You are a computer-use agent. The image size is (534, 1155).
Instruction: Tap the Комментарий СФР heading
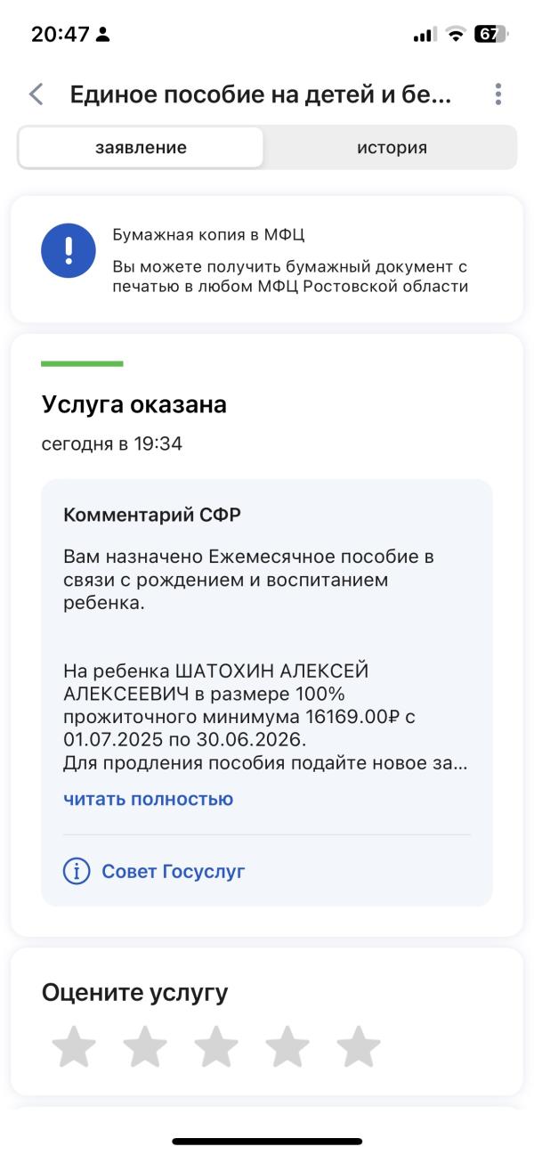pos(152,515)
